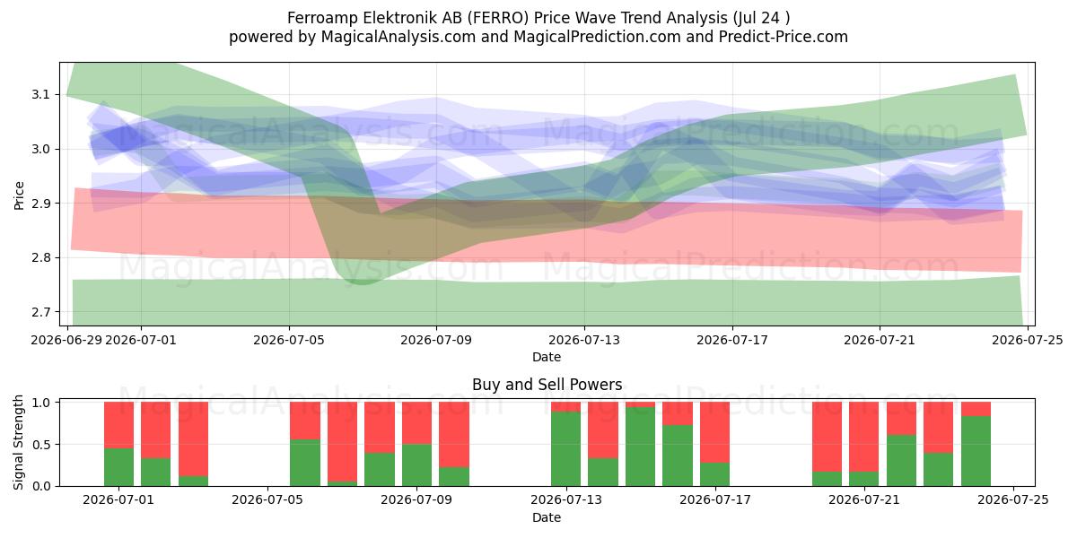
Task: Click 2026-07-09 date tick on price chart
Action: point(436,340)
